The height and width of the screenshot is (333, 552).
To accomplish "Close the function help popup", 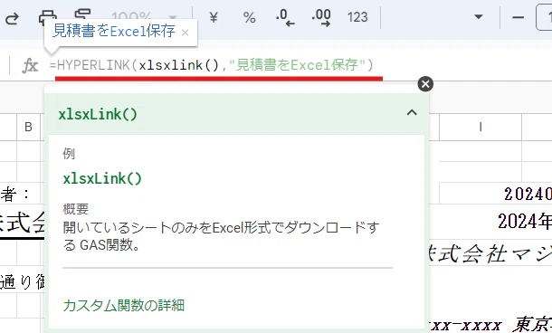I will click(x=425, y=84).
